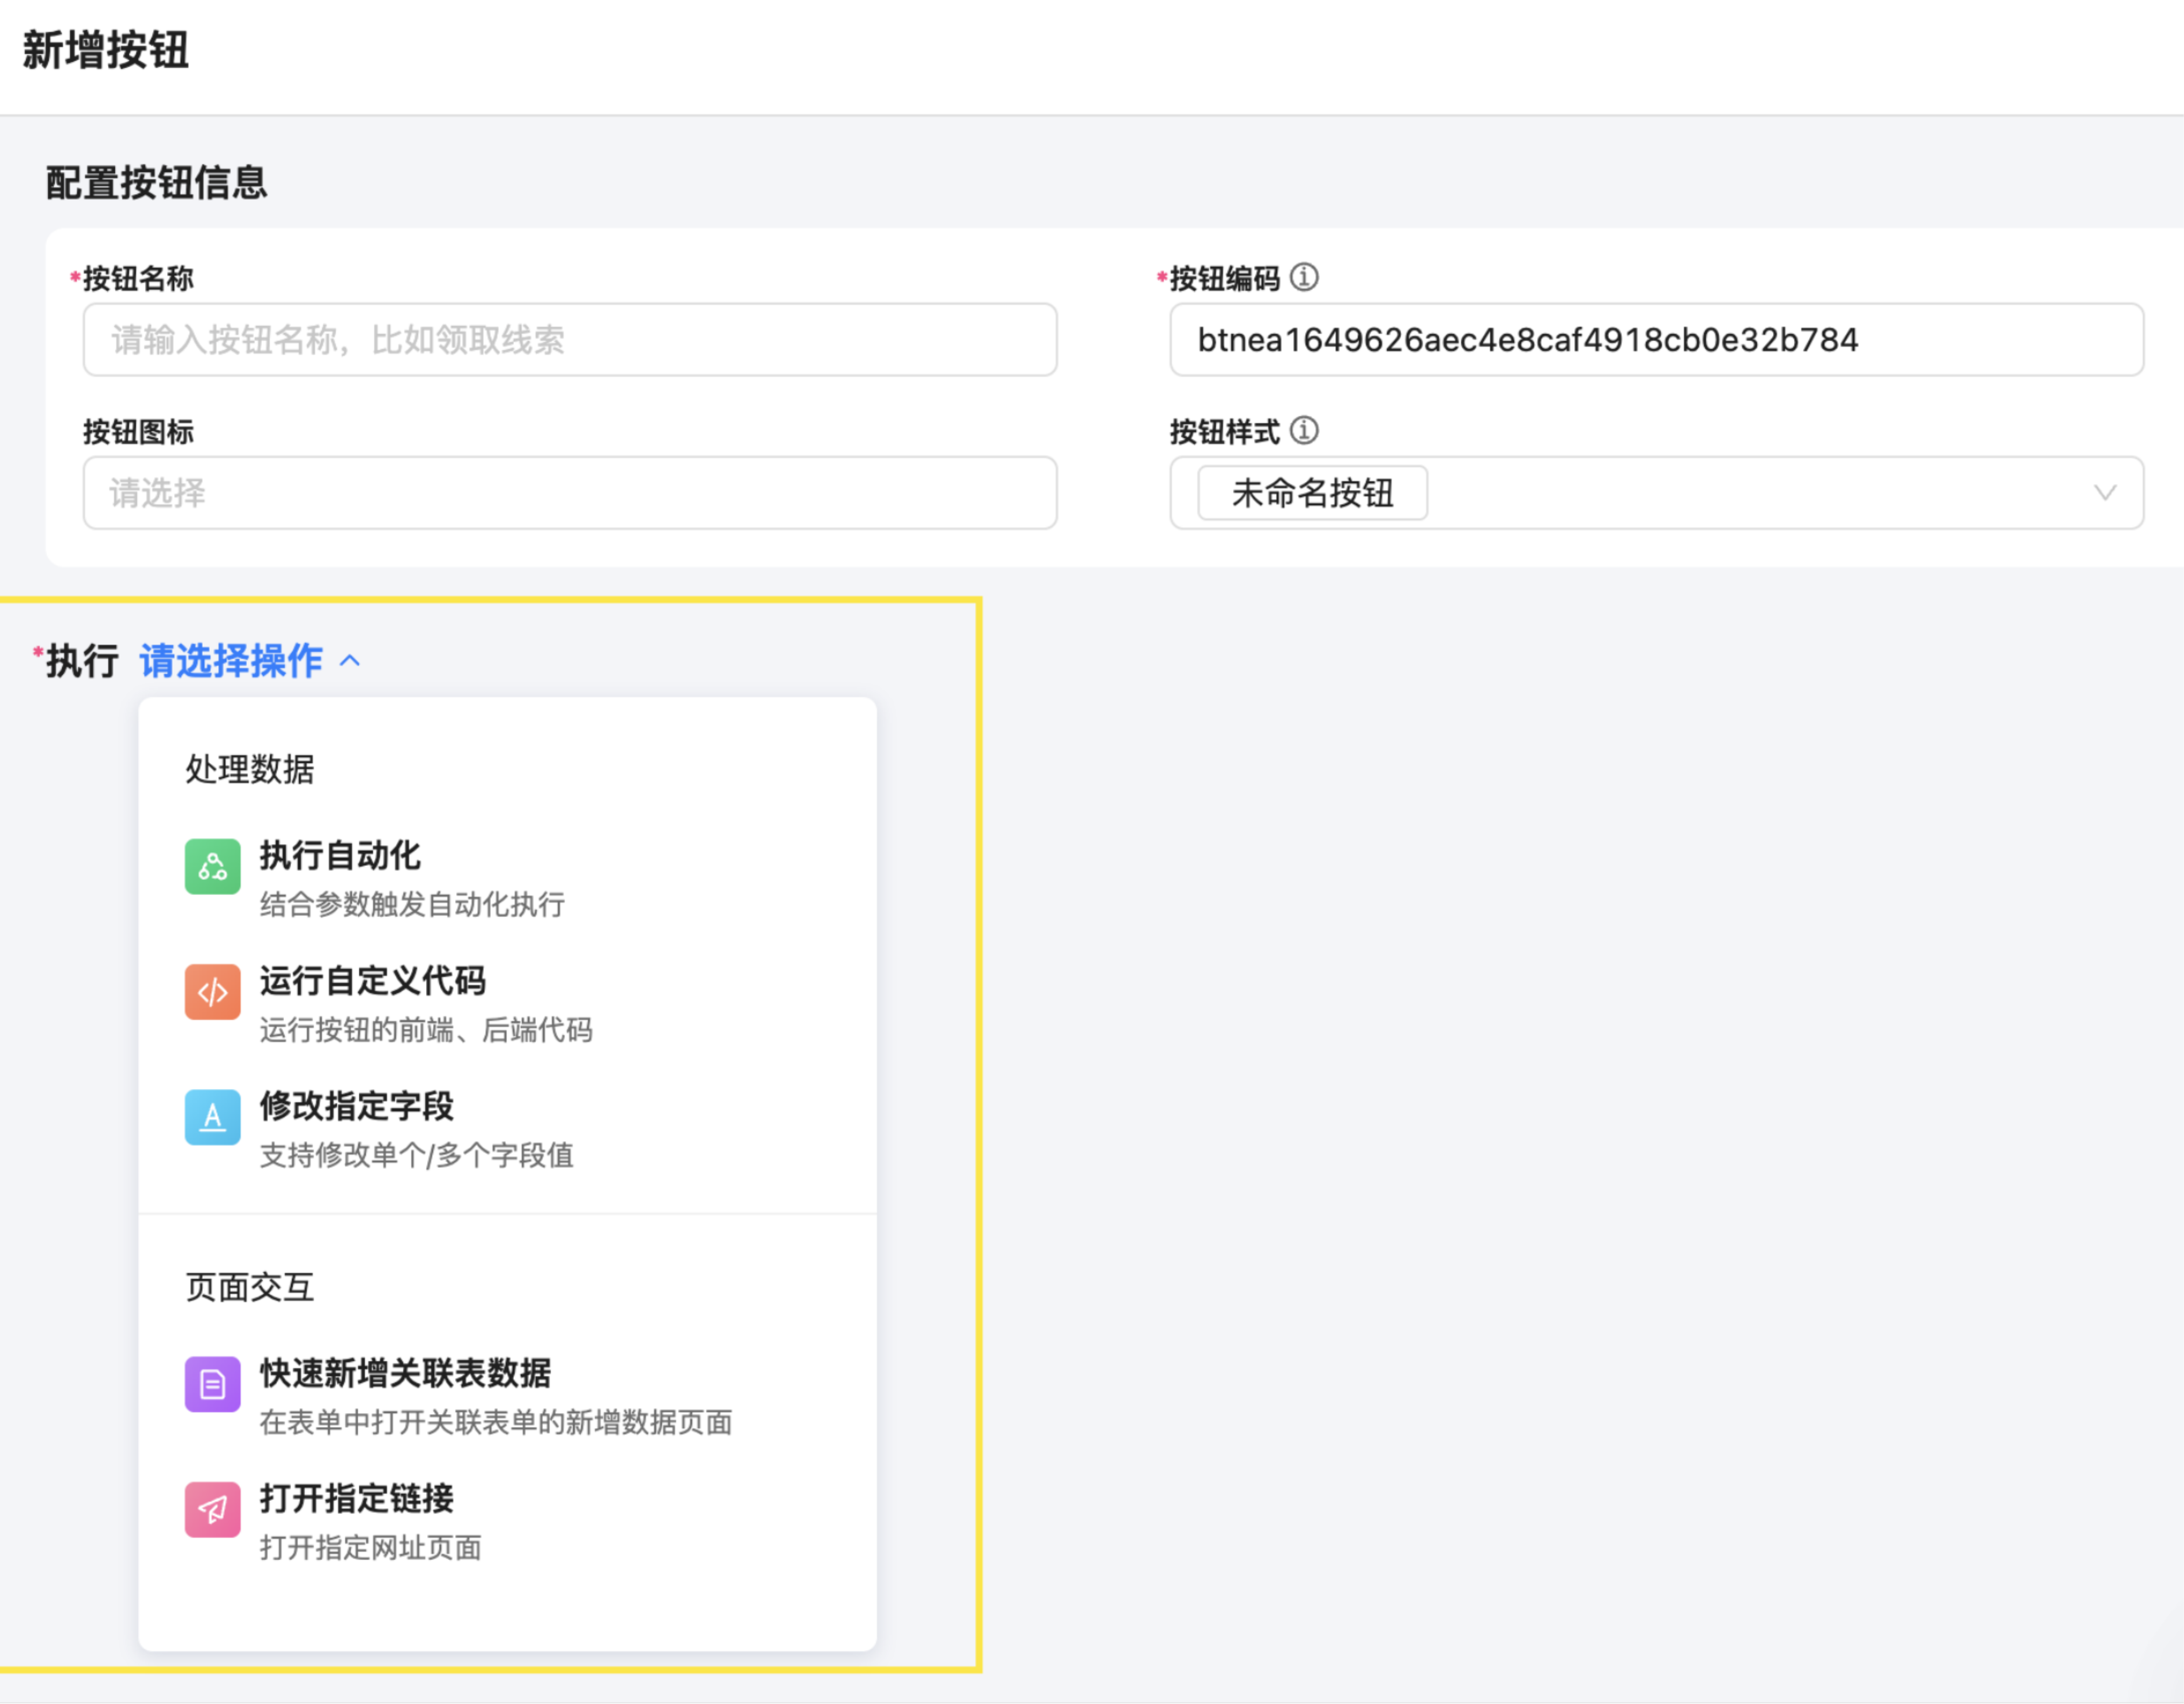Viewport: 2184px width, 1704px height.
Task: Click the info icon beside 按钮样式
Action: [x=1304, y=431]
